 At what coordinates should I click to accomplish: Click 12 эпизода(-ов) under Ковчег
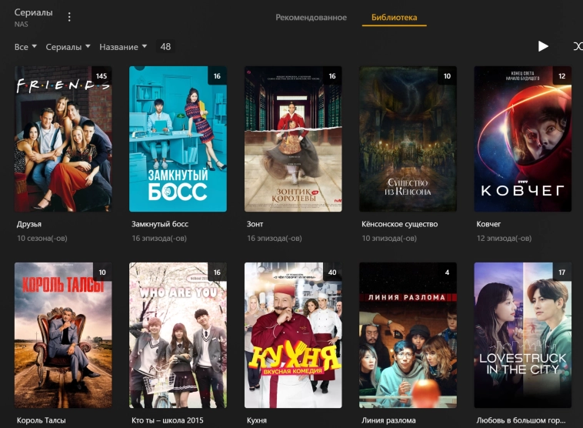pyautogui.click(x=505, y=238)
